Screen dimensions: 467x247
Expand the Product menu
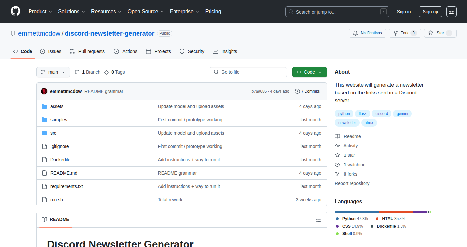tap(40, 11)
